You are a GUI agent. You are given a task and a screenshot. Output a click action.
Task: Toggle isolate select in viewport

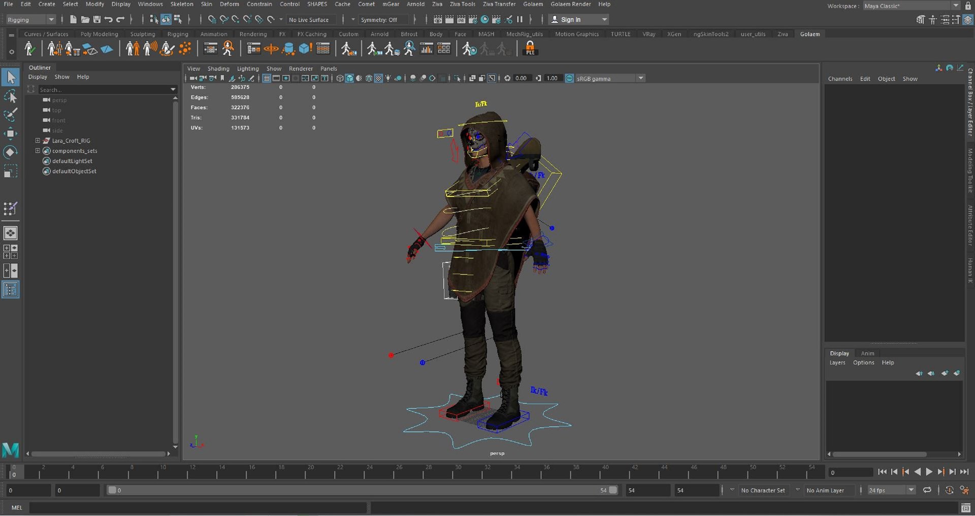458,78
